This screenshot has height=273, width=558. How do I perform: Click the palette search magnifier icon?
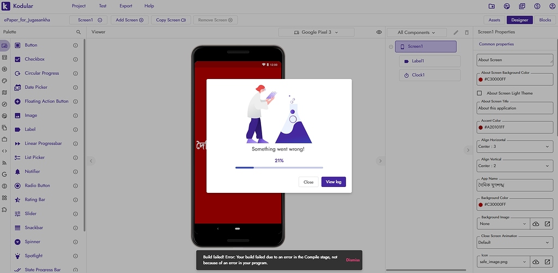[78, 32]
